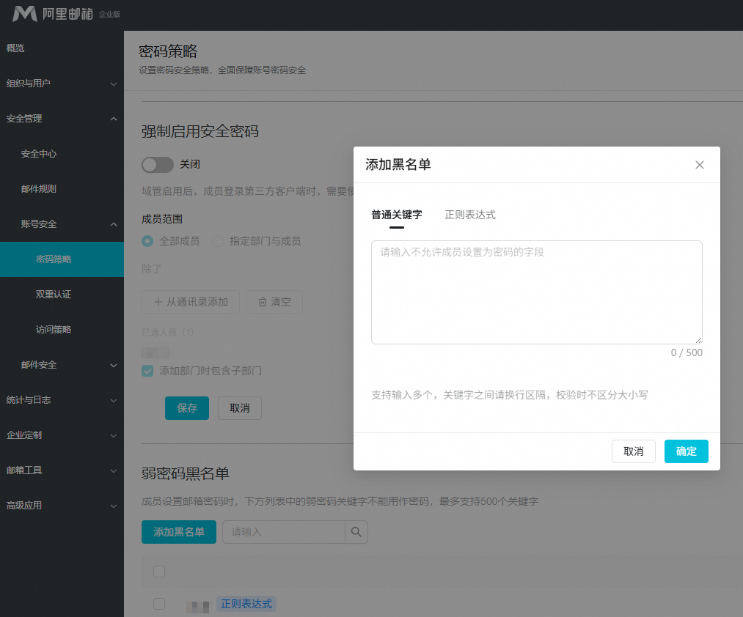The image size is (743, 617).
Task: Click the password keyword textarea
Action: pos(536,292)
